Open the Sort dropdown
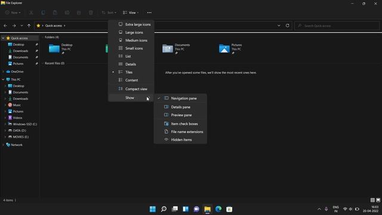The image size is (382, 215). [x=109, y=13]
